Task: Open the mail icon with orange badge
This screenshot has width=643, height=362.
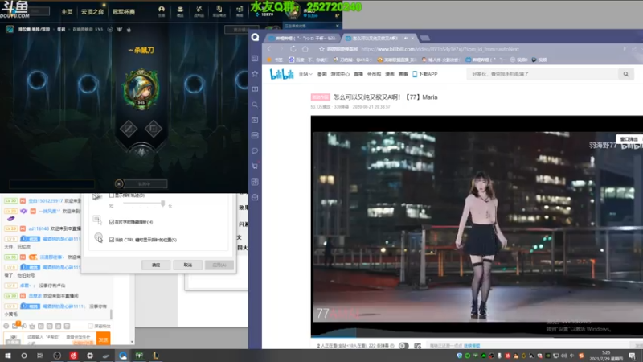Action: click(15, 326)
